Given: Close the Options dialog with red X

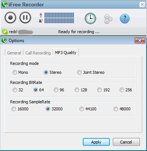Looking at the screenshot, I should click(140, 41).
